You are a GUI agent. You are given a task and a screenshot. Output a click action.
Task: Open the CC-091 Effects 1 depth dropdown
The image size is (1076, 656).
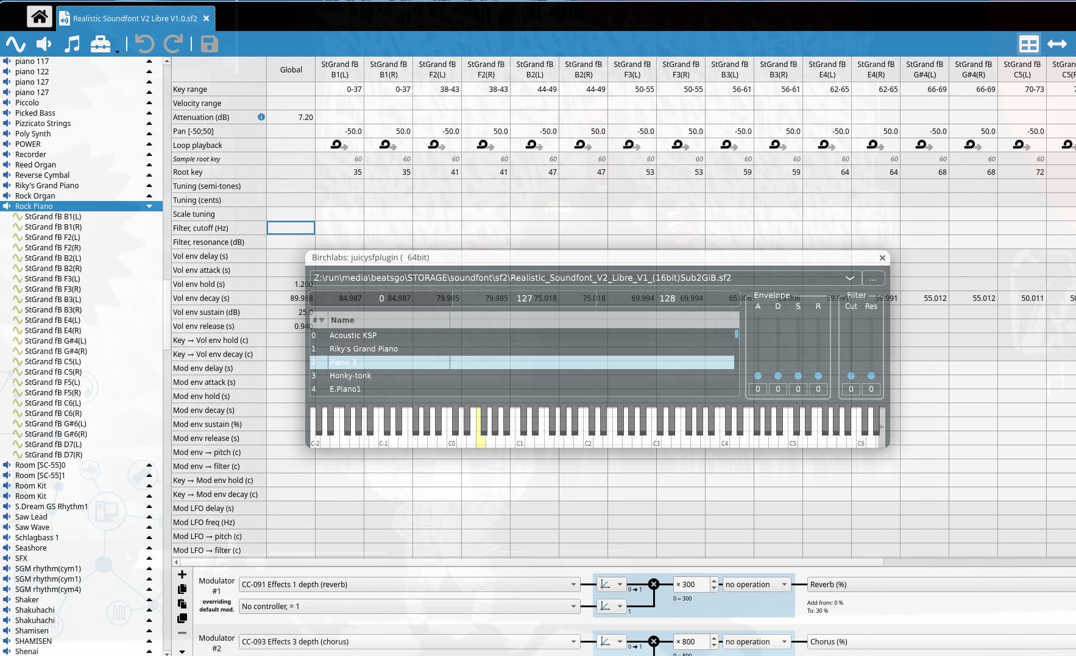tap(408, 584)
